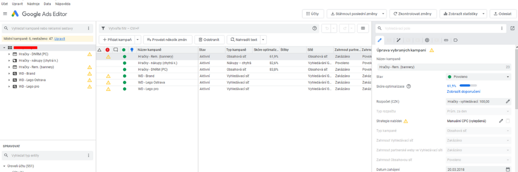
Task: Pop out the edit panel
Action: [x=512, y=28]
